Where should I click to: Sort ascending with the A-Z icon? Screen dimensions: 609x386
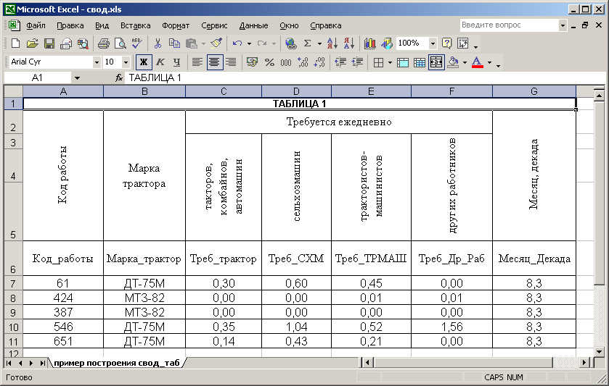[x=332, y=43]
